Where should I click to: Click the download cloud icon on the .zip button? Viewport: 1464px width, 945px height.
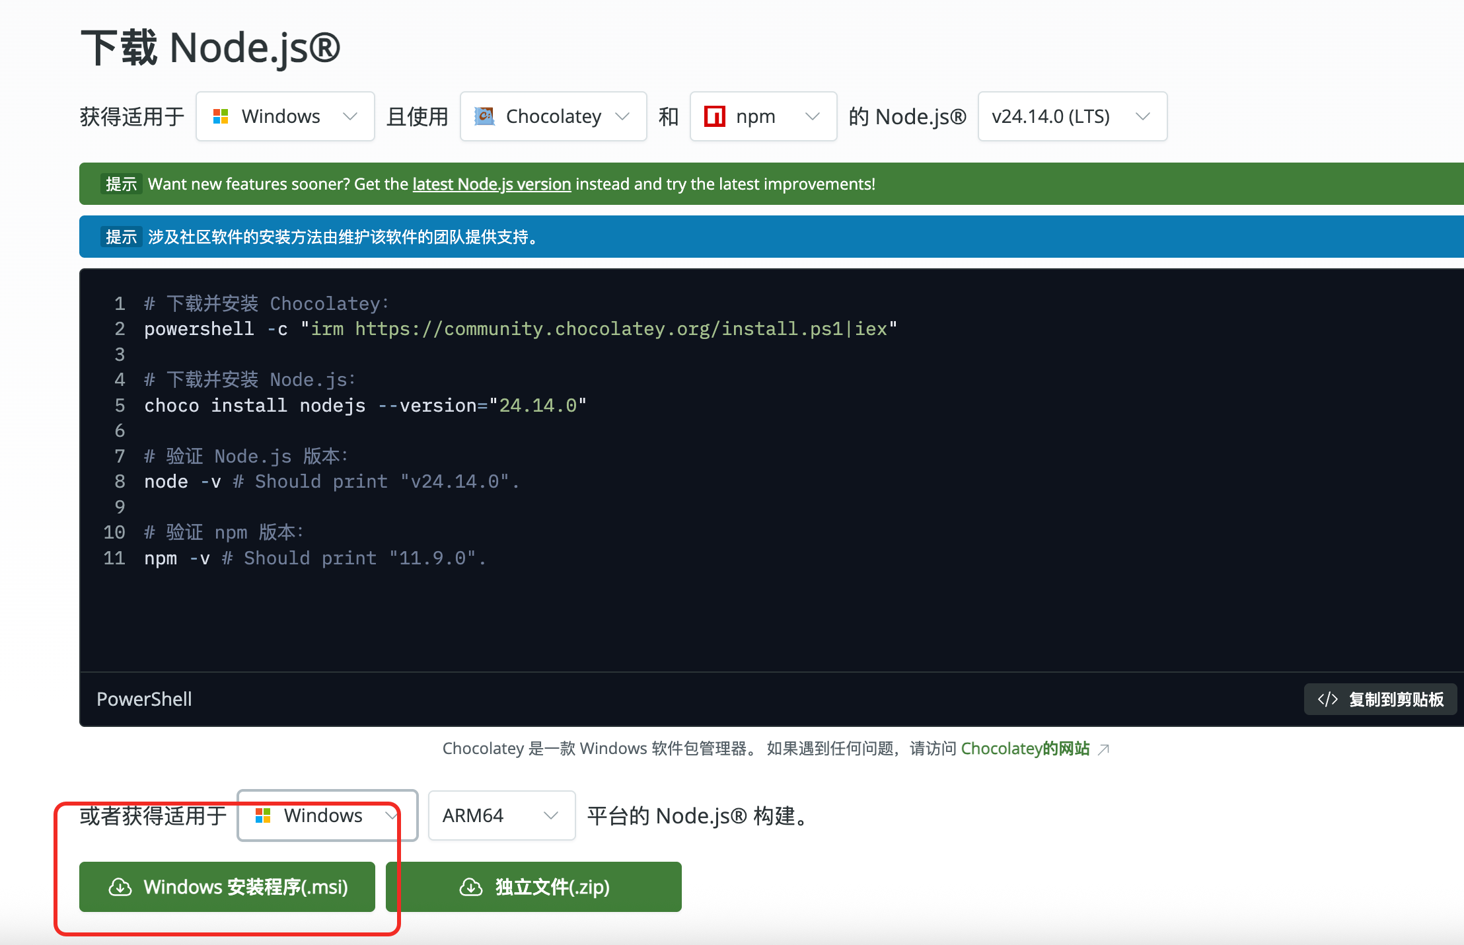pyautogui.click(x=470, y=887)
